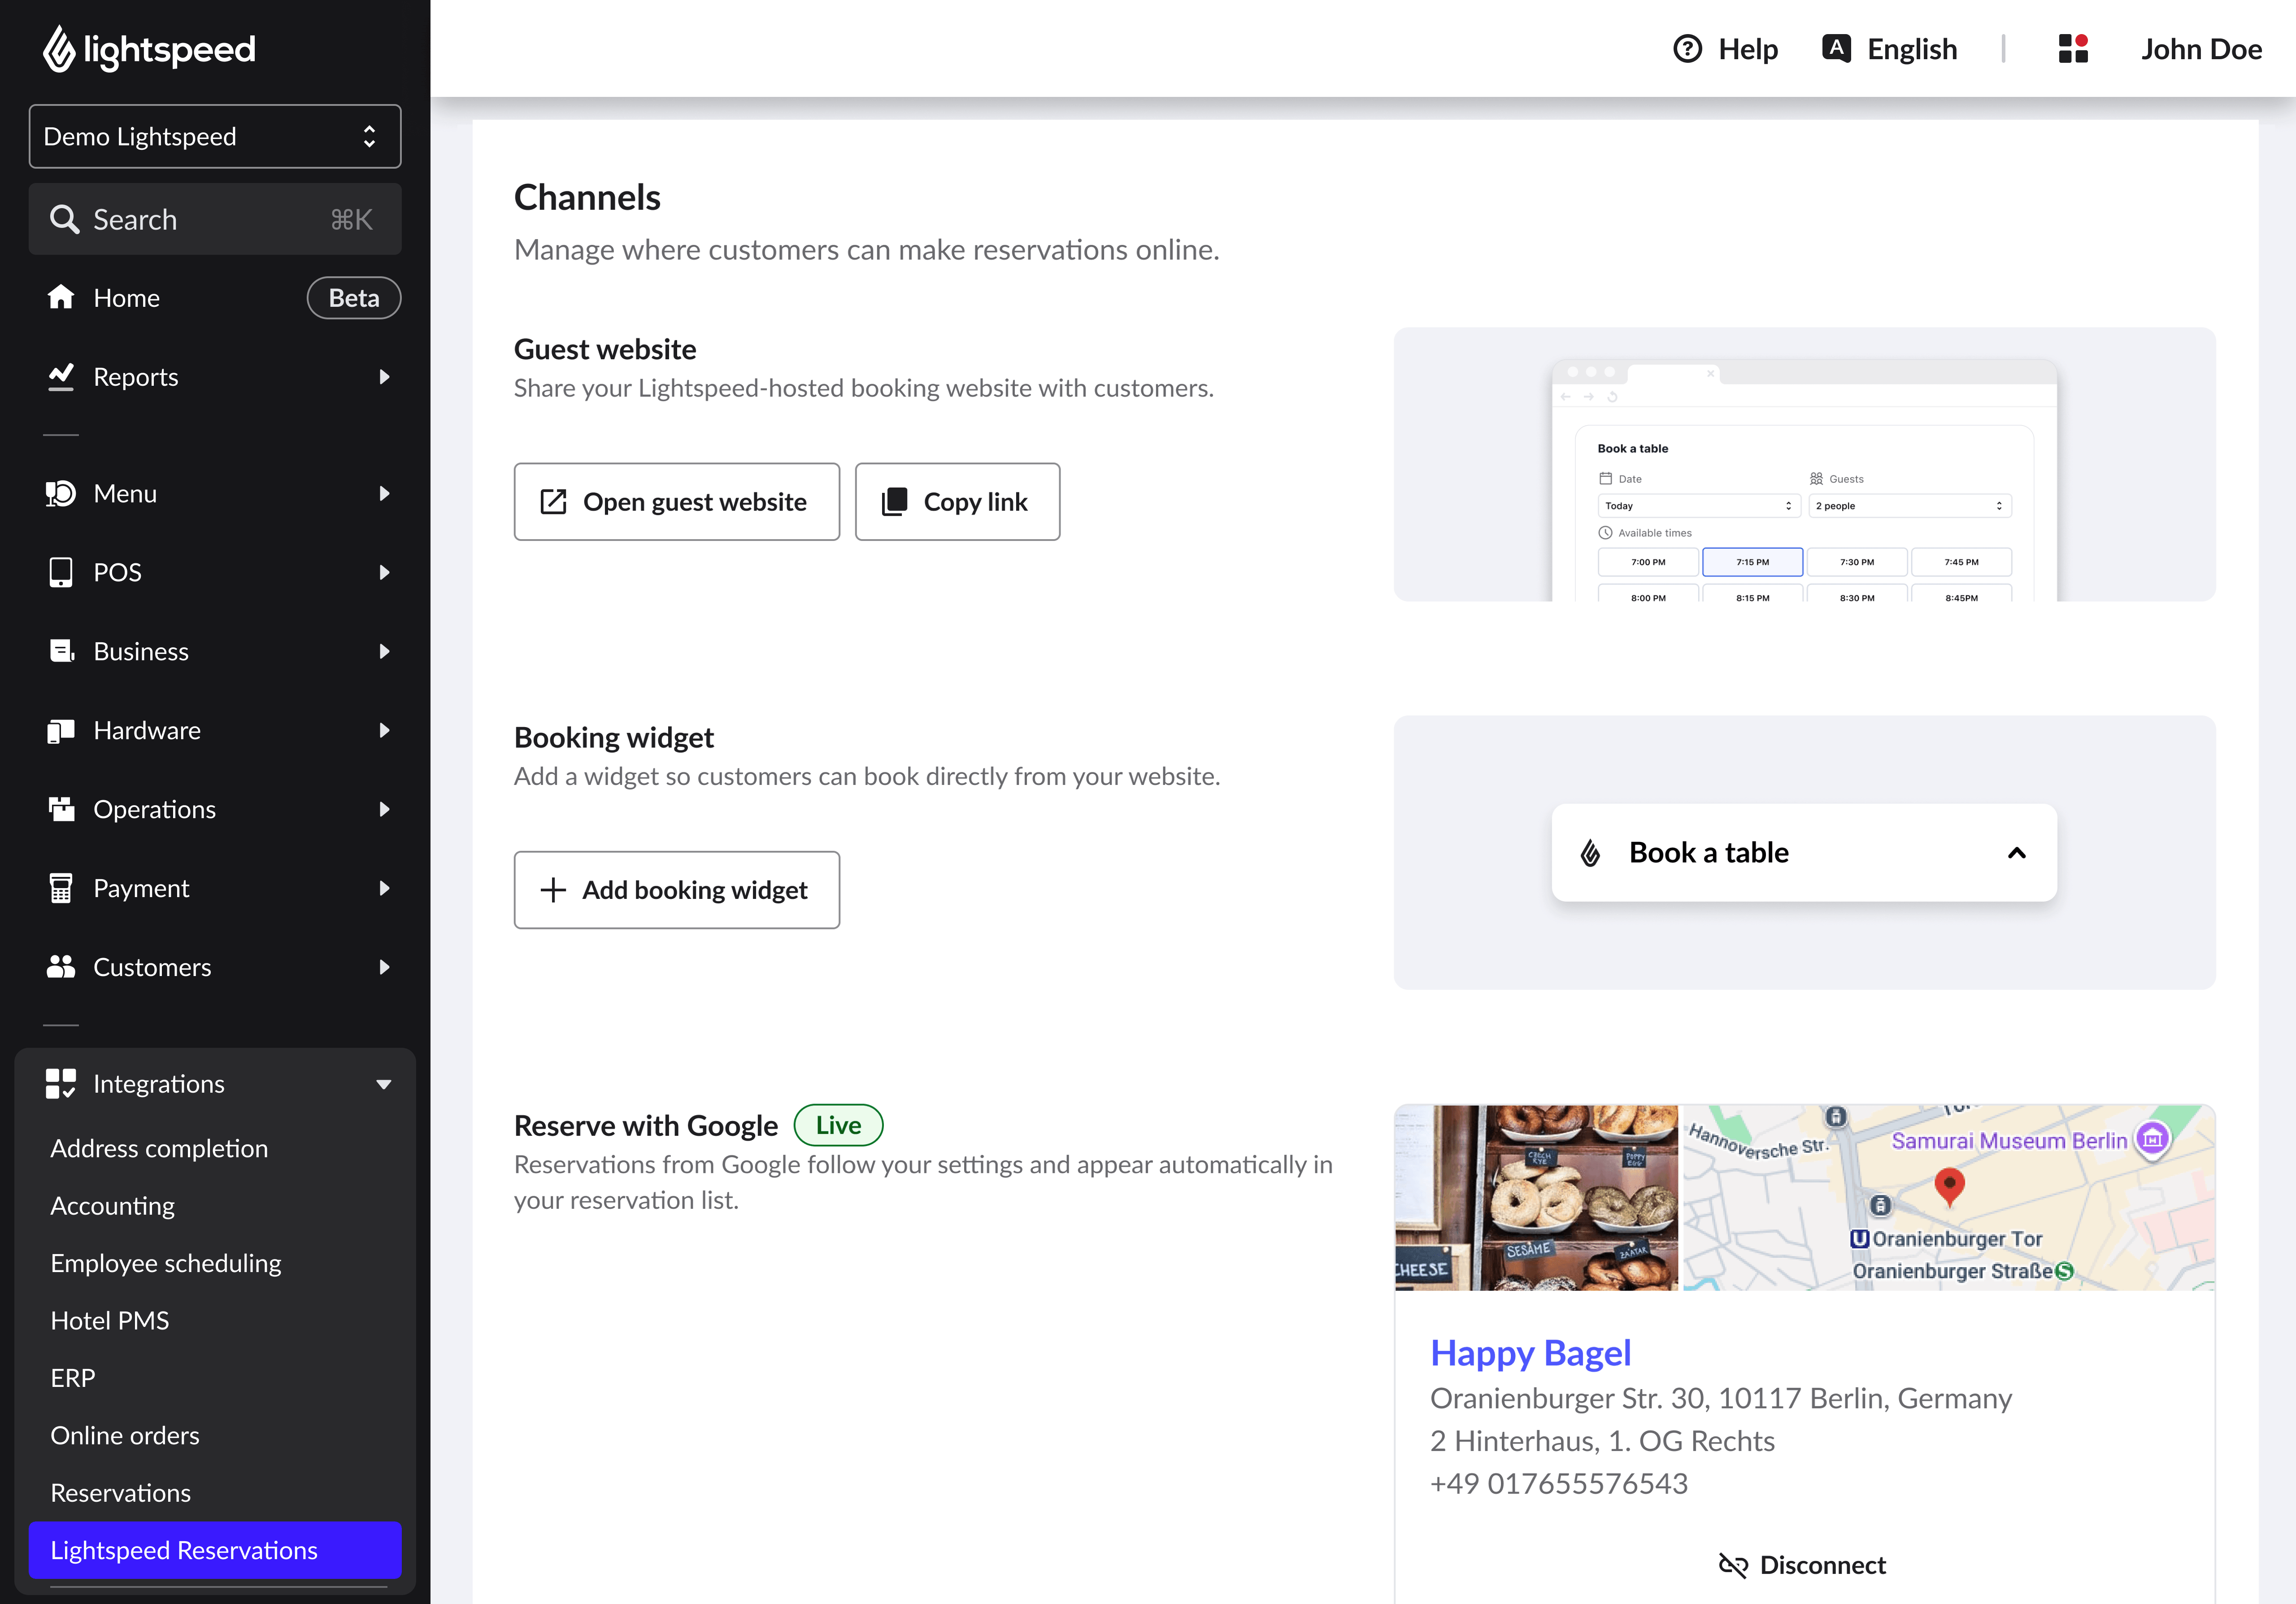Image resolution: width=2296 pixels, height=1604 pixels.
Task: Click the plus icon on Add booking widget
Action: [x=553, y=890]
